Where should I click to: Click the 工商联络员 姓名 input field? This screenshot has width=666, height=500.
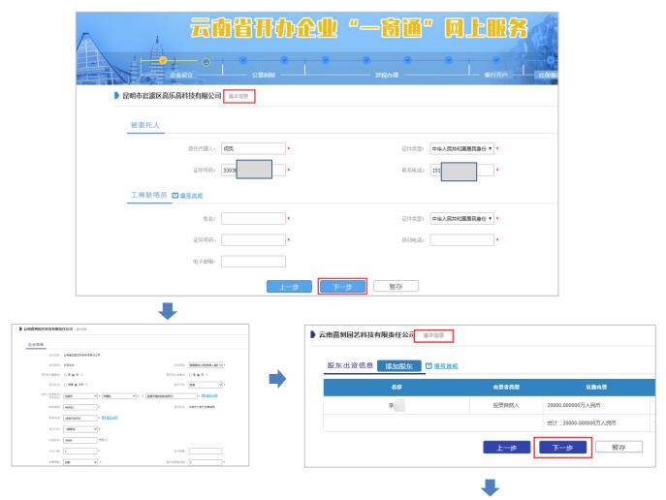(x=253, y=218)
